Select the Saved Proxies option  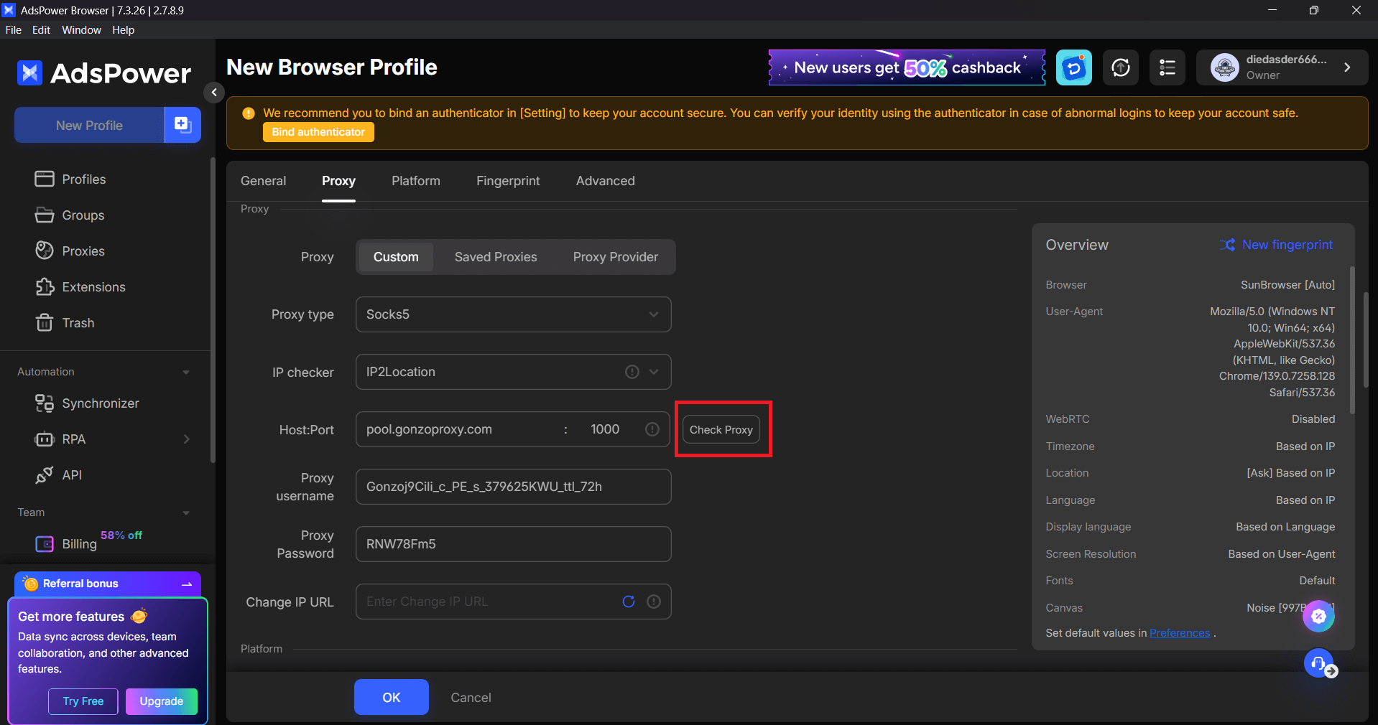496,257
